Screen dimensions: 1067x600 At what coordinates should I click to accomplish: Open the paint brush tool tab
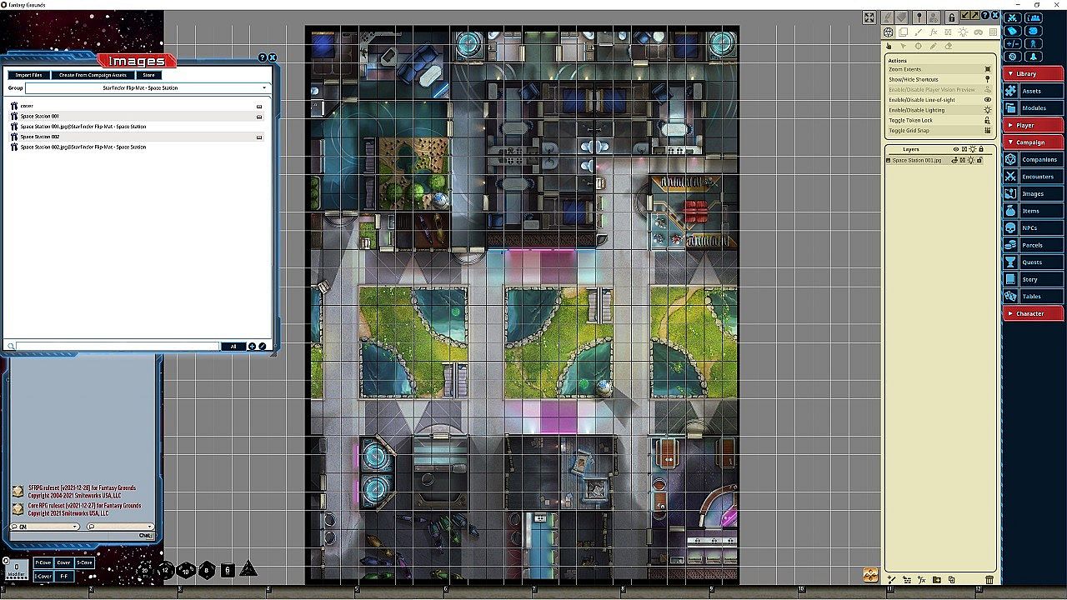(919, 32)
